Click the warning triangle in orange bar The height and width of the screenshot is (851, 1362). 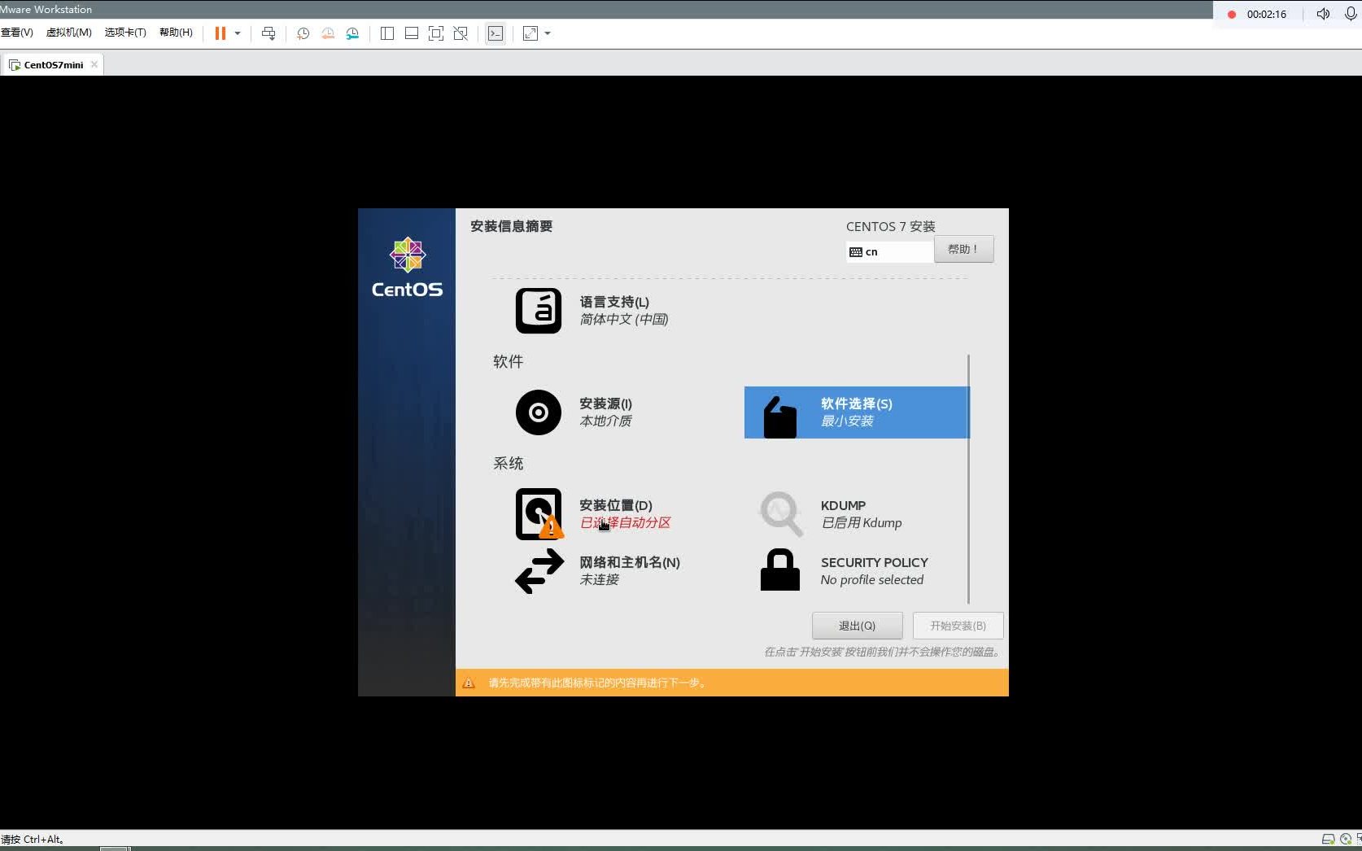[x=469, y=683]
